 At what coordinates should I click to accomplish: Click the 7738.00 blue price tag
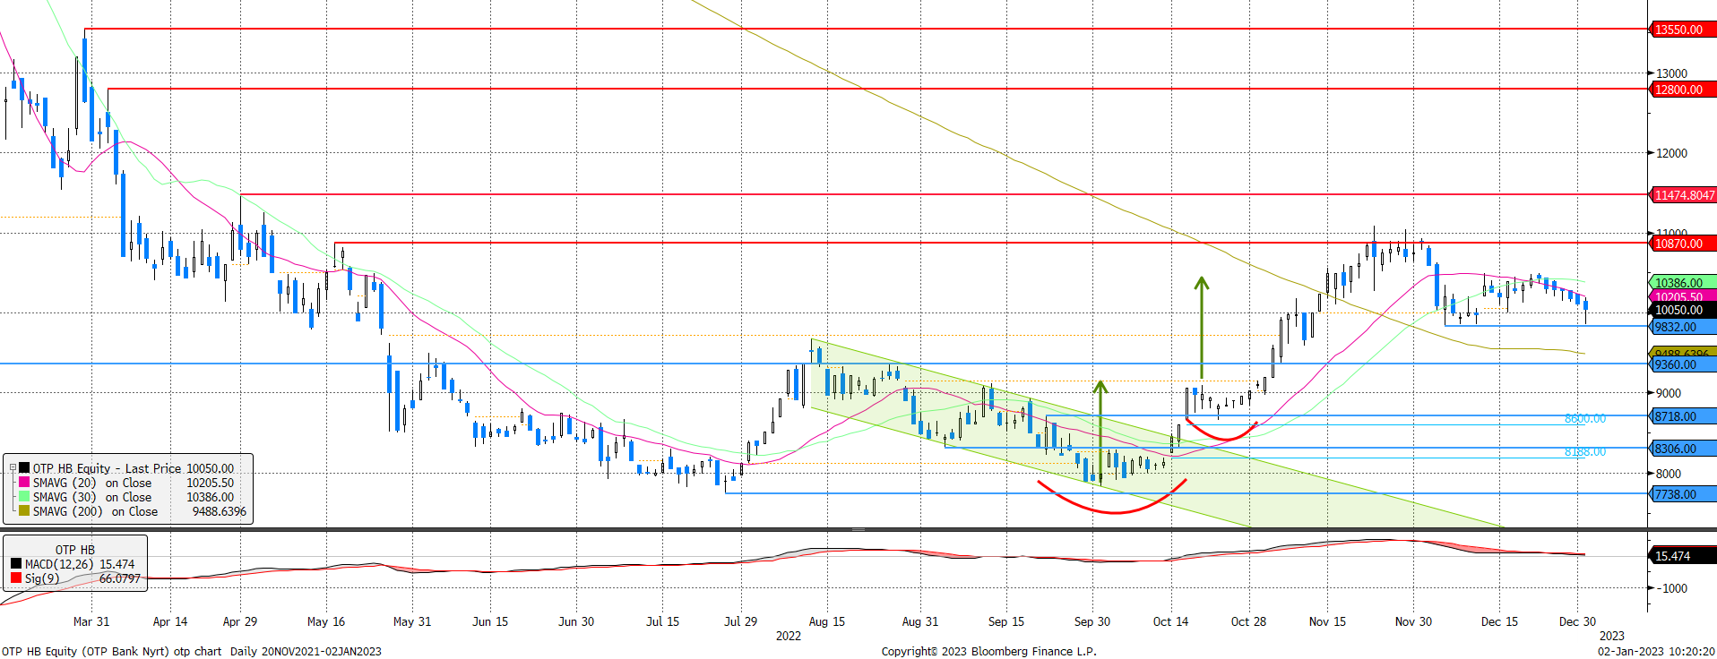click(x=1682, y=494)
